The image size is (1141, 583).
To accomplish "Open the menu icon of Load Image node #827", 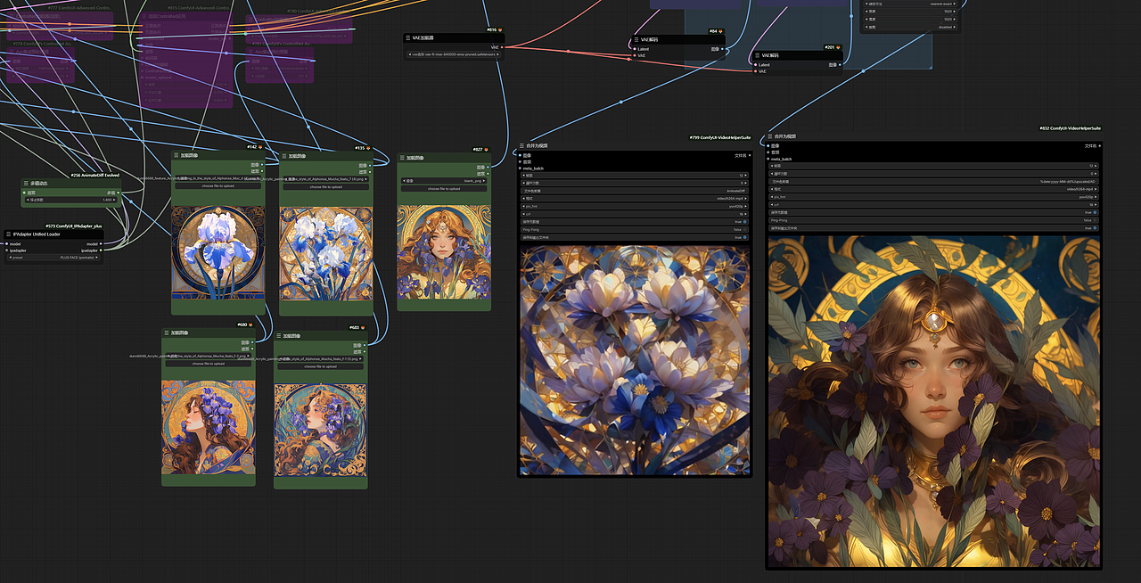I will point(402,158).
